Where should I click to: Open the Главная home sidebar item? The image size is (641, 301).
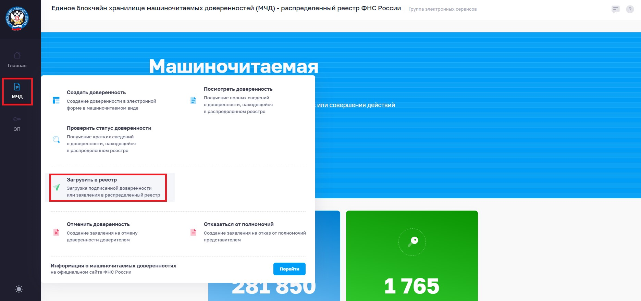(x=17, y=60)
